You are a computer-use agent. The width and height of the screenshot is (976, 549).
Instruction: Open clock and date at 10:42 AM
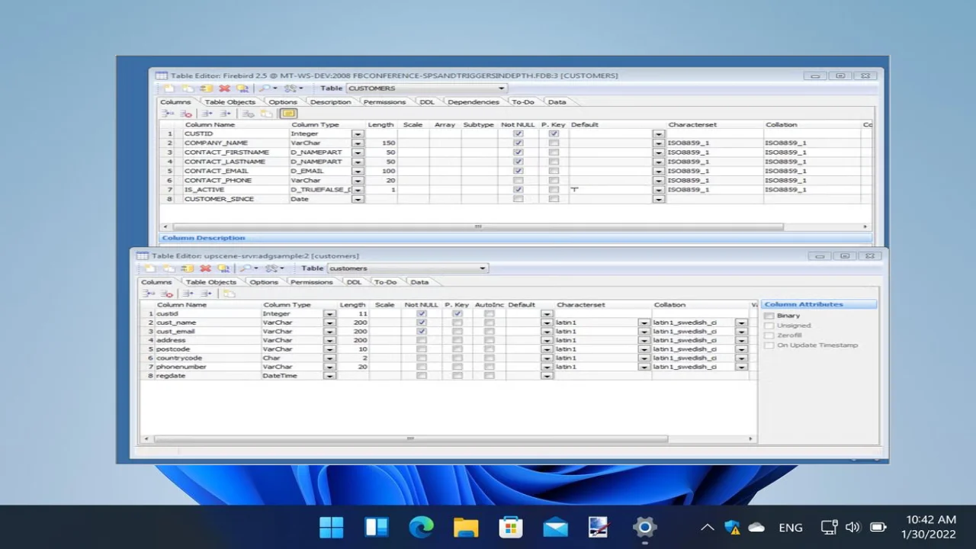click(929, 527)
